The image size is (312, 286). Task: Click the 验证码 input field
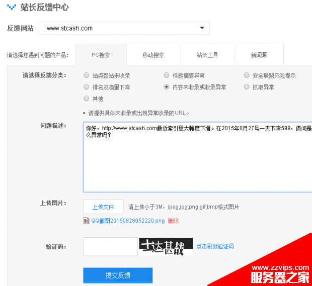[110, 246]
